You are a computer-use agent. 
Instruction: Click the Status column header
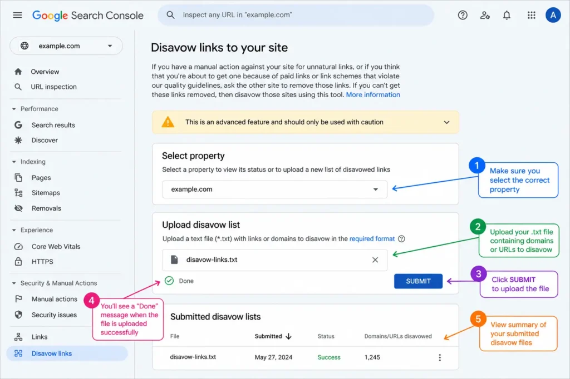pos(326,336)
